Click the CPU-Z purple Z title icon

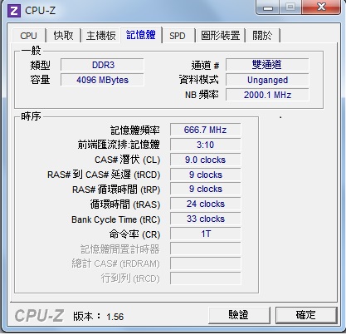click(x=13, y=11)
